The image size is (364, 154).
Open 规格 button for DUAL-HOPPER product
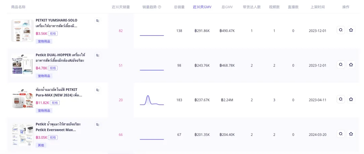tap(53, 68)
